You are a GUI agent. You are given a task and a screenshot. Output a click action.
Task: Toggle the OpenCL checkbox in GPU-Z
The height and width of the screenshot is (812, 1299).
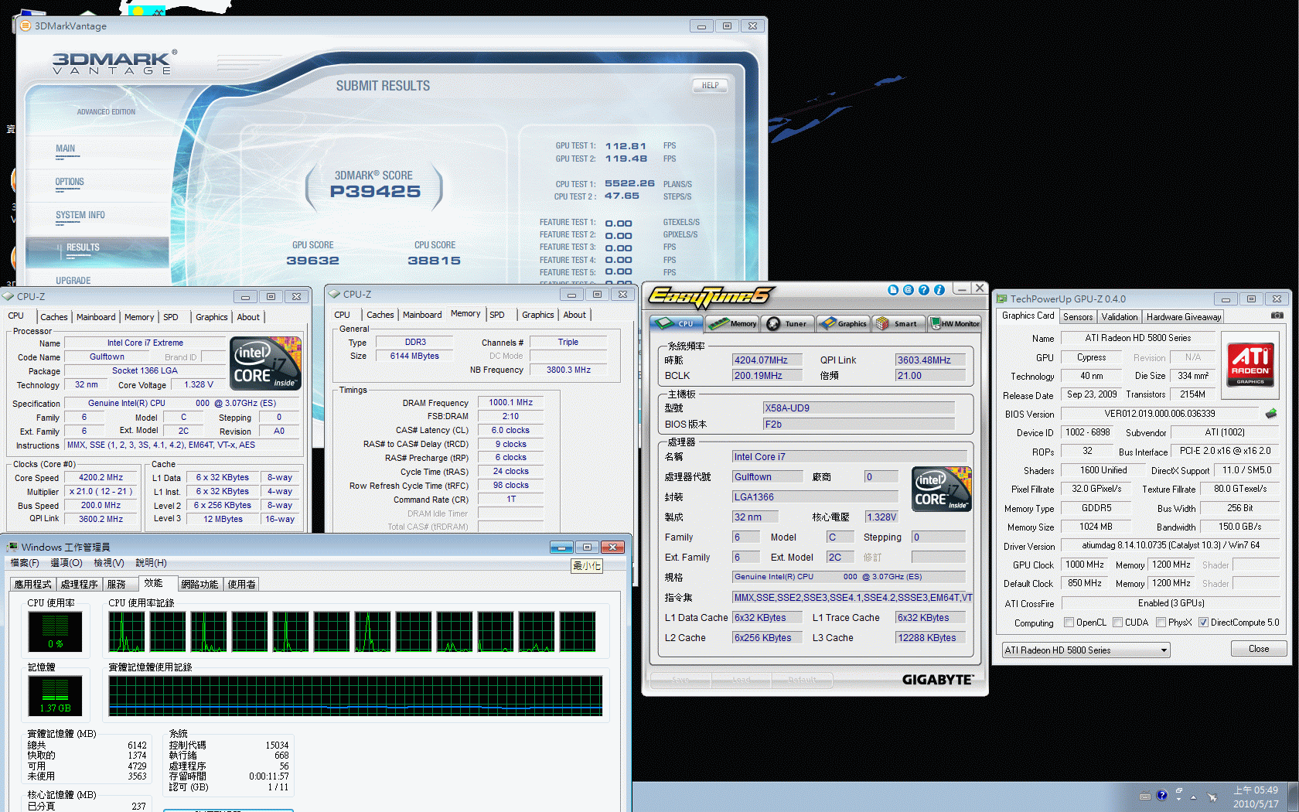coord(1069,623)
